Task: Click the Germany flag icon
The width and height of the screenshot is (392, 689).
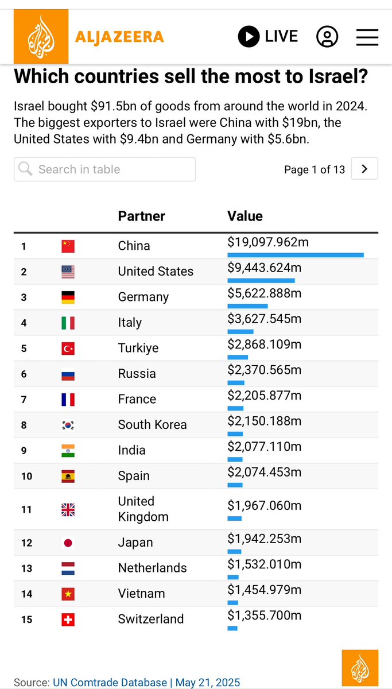Action: [68, 297]
